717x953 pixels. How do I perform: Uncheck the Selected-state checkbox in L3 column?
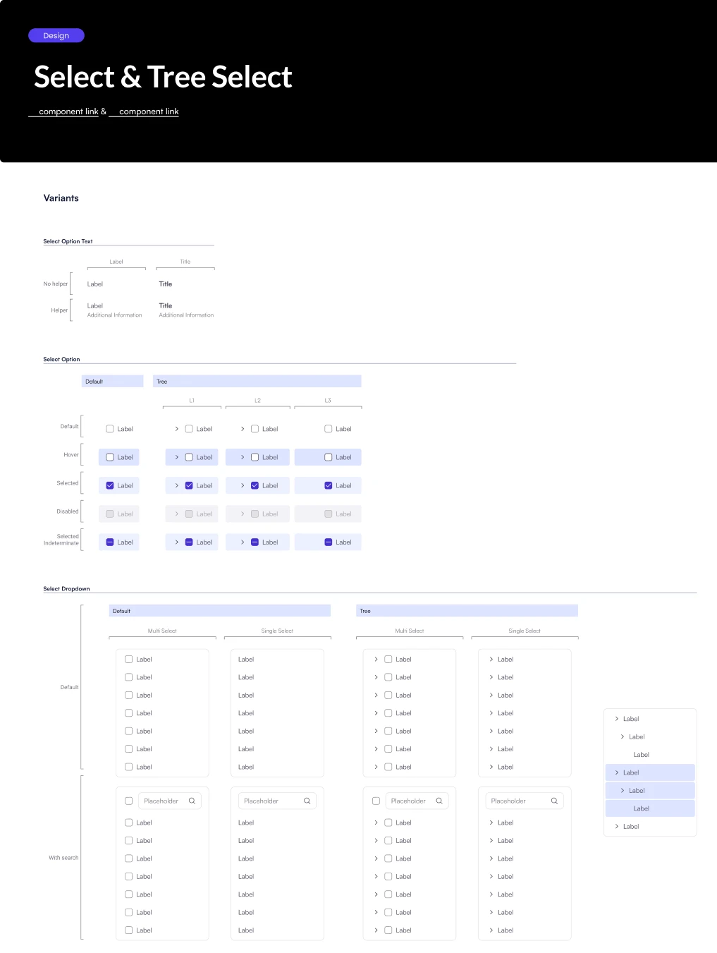(329, 485)
